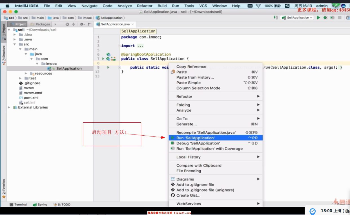The width and height of the screenshot is (350, 215).
Task: Click Generate... in context menu
Action: click(216, 124)
